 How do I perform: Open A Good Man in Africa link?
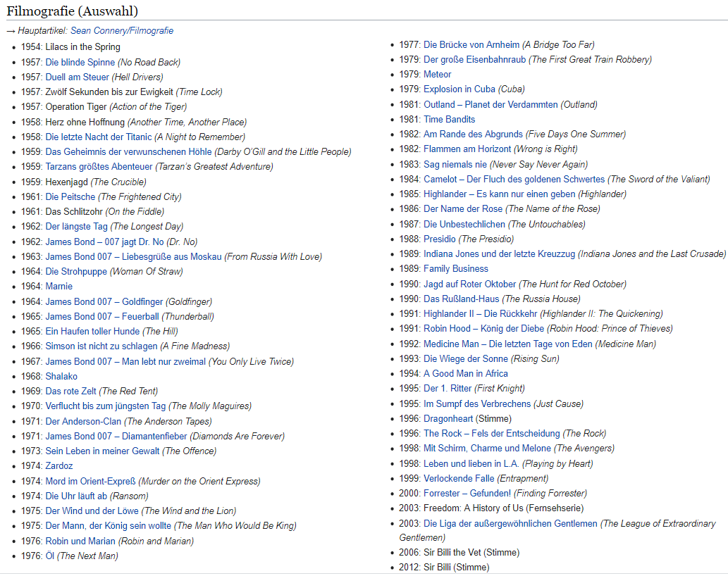[466, 373]
